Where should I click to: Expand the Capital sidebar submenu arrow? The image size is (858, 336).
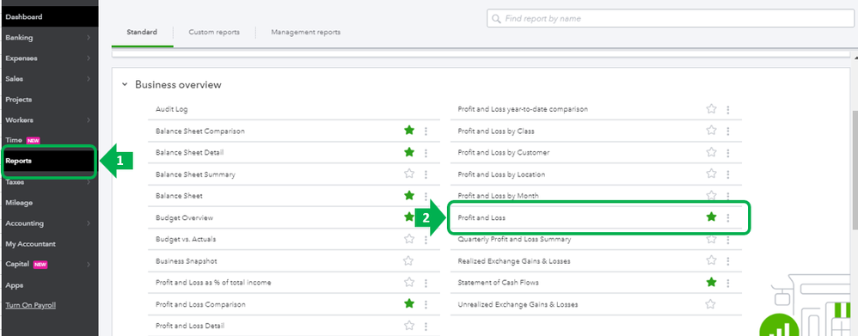click(x=89, y=265)
